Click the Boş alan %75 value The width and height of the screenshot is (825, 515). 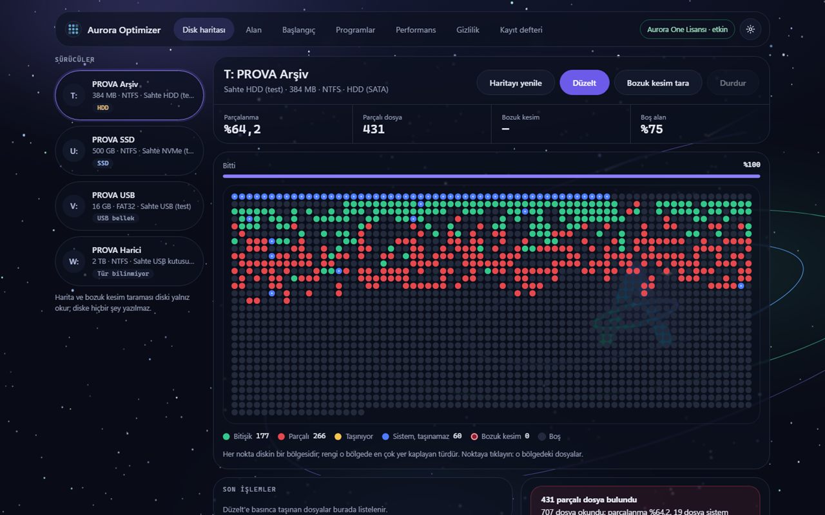tap(652, 129)
